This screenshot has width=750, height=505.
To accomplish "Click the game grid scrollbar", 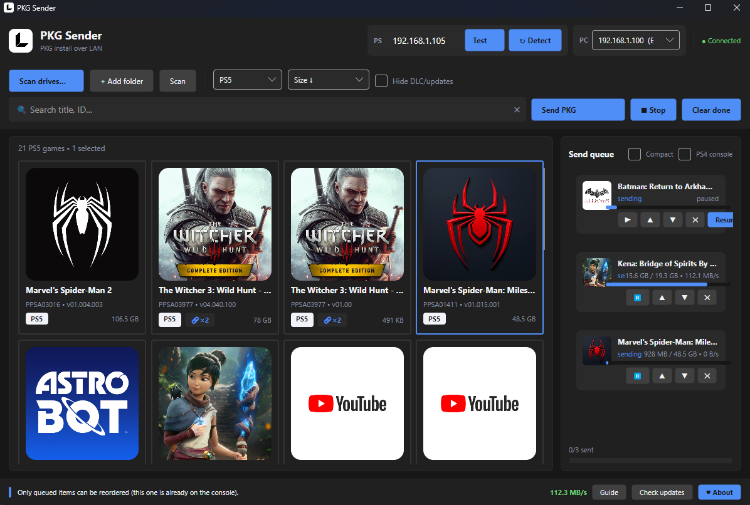I will pos(544,209).
